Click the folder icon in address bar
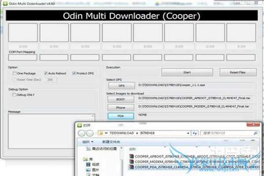Screen dimensions: 264x176 tap(101, 133)
